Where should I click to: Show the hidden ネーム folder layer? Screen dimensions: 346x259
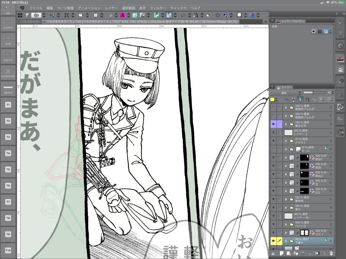pyautogui.click(x=273, y=149)
